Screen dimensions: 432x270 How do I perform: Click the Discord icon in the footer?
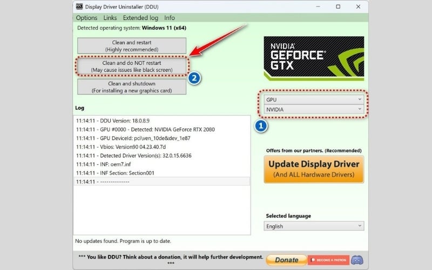click(x=357, y=260)
